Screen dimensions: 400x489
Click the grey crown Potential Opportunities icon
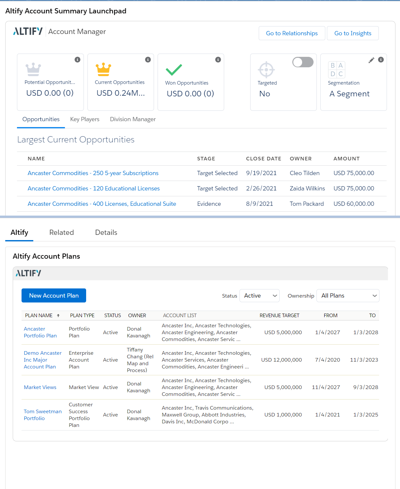(x=33, y=69)
